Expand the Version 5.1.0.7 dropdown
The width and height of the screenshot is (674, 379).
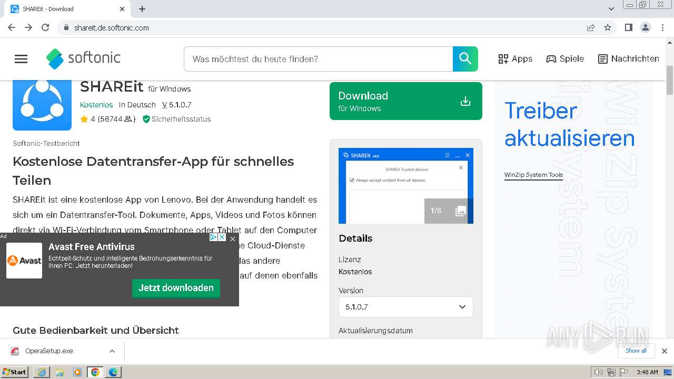(x=406, y=307)
